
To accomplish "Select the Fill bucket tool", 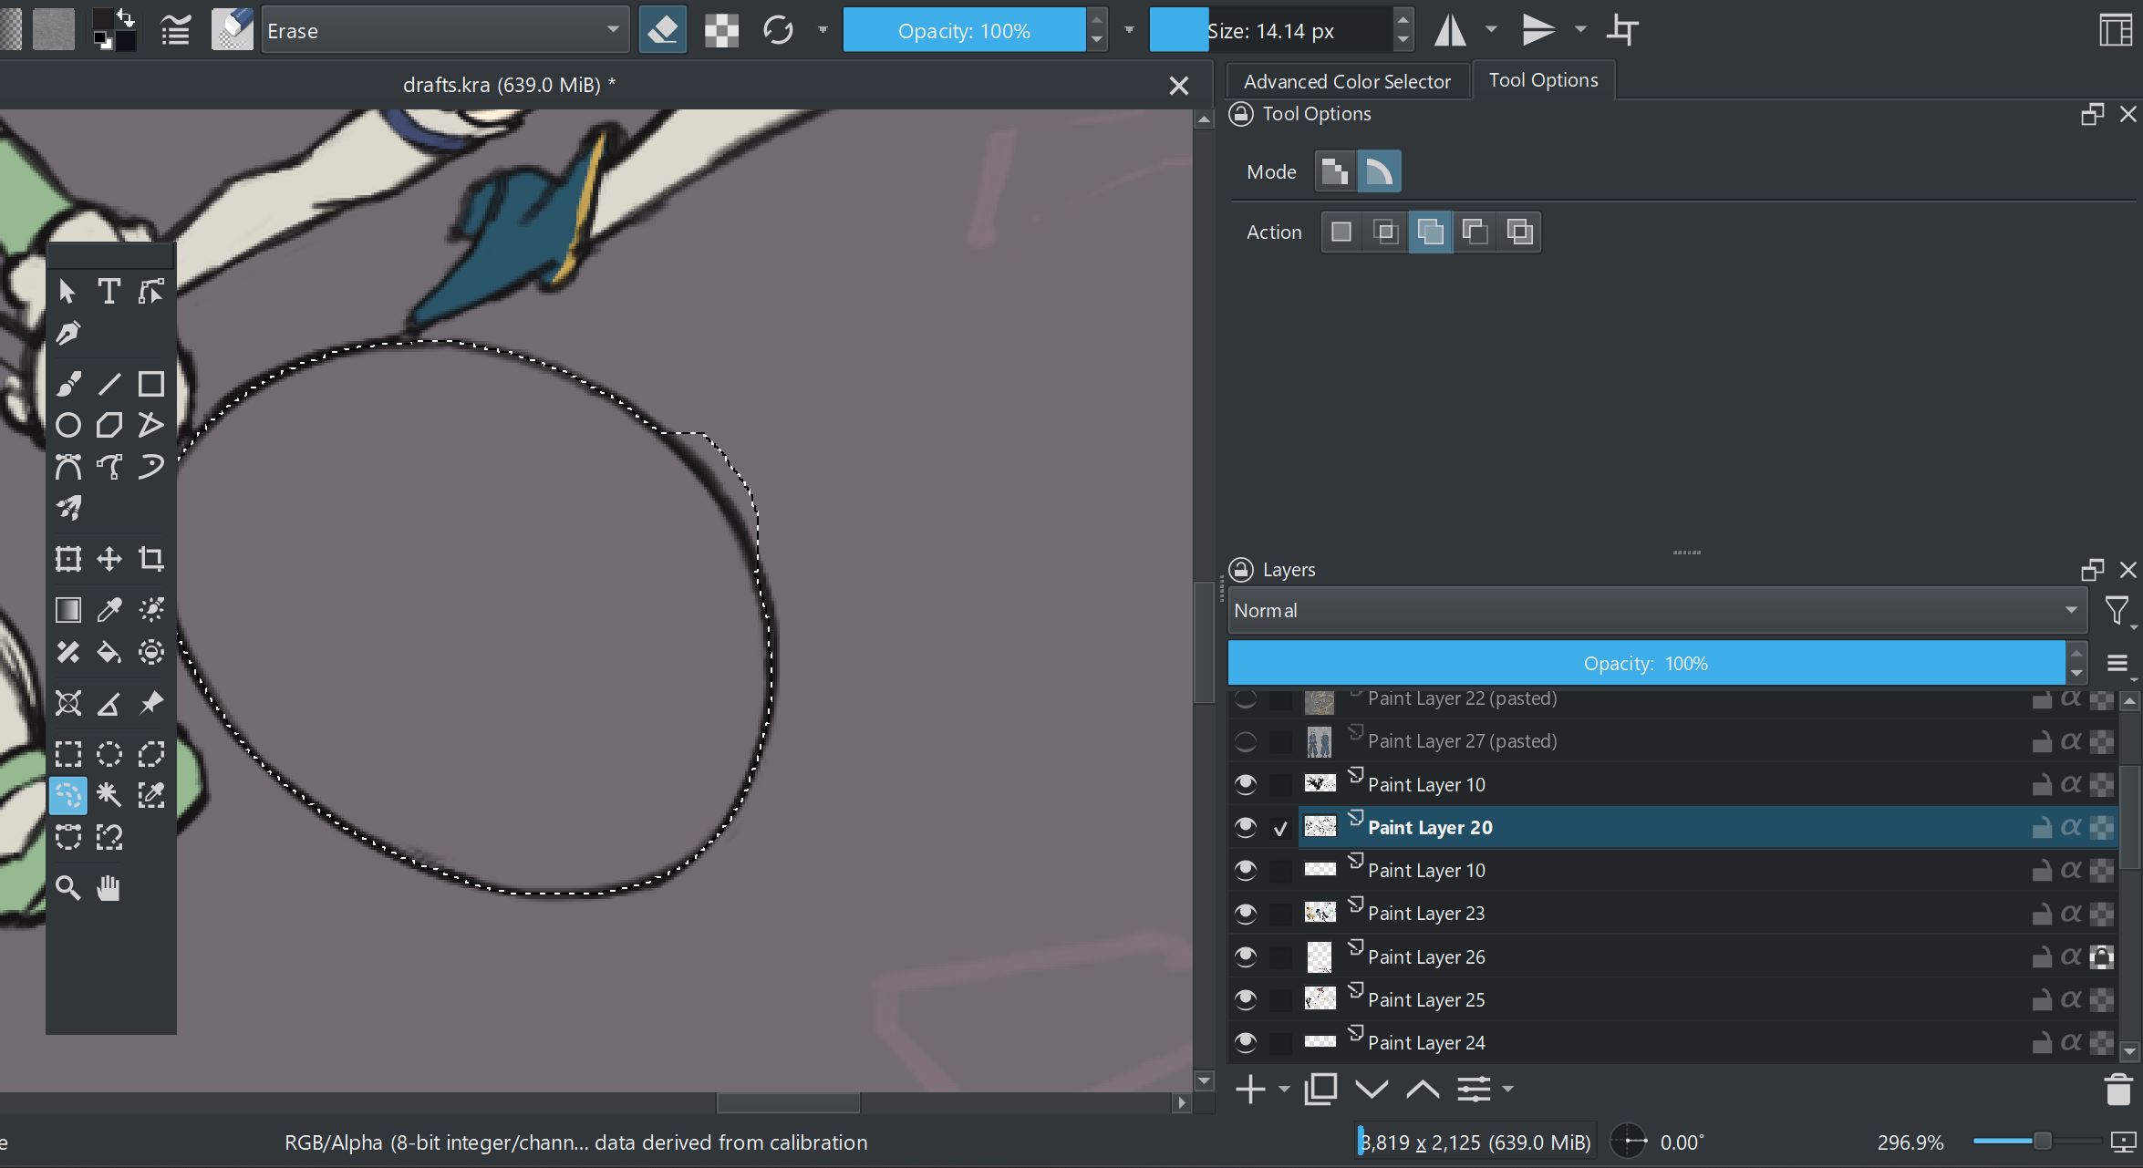I will [x=109, y=652].
